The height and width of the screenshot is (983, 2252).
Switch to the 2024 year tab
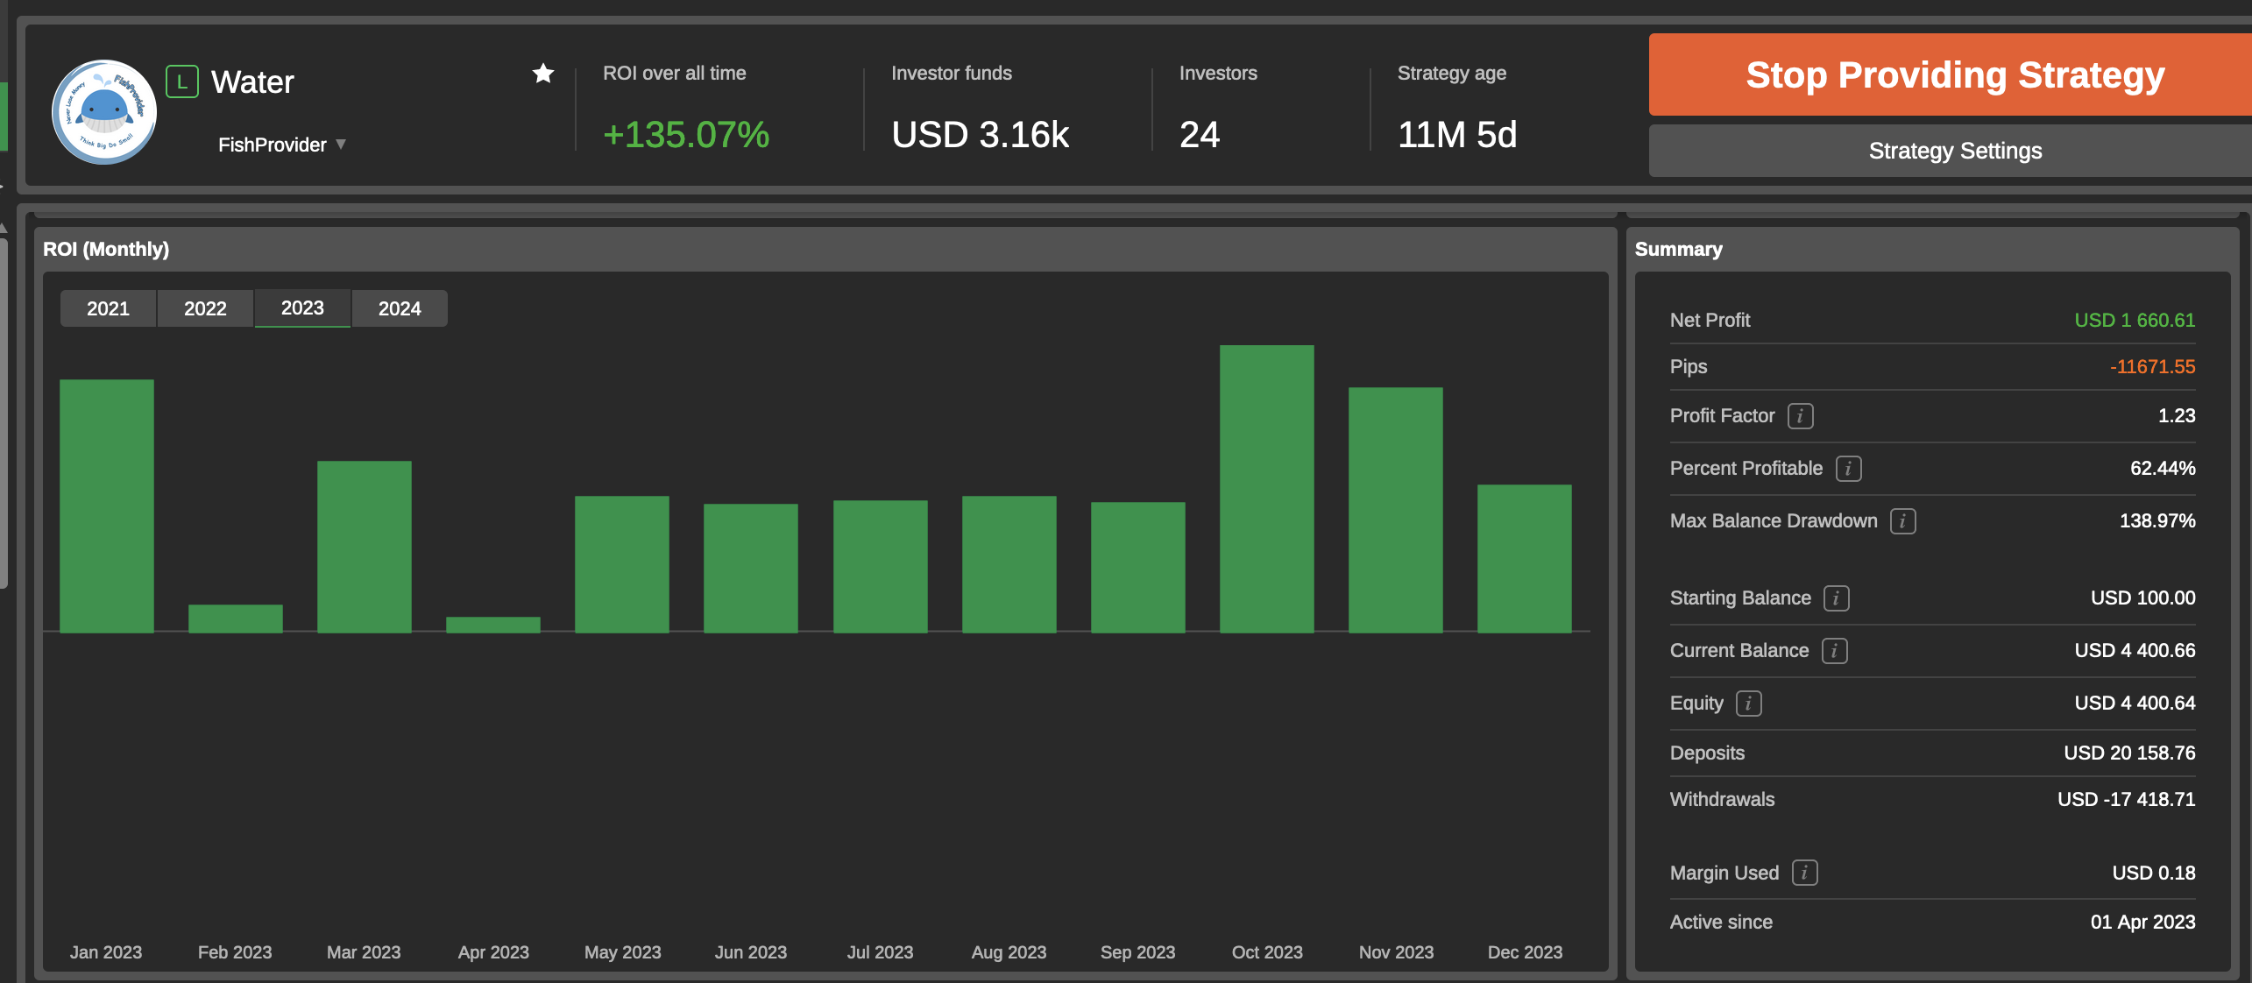[400, 308]
